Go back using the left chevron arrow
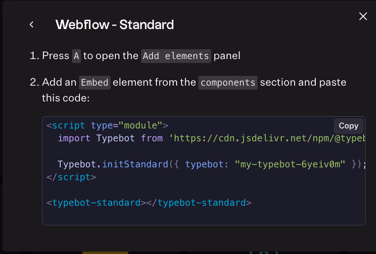376x254 pixels. [32, 25]
